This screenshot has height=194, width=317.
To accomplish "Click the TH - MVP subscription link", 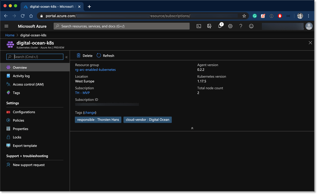I will pyautogui.click(x=82, y=93).
